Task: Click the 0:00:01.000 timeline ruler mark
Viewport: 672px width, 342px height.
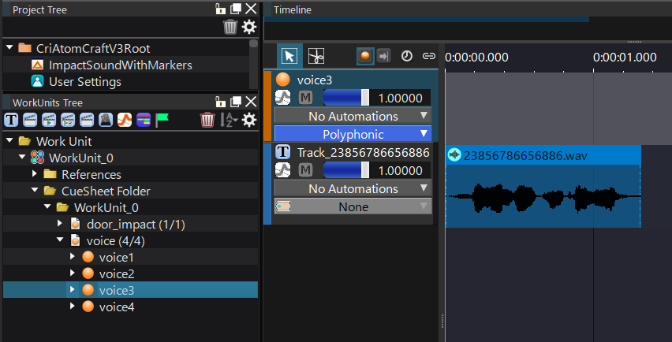Action: (x=625, y=57)
